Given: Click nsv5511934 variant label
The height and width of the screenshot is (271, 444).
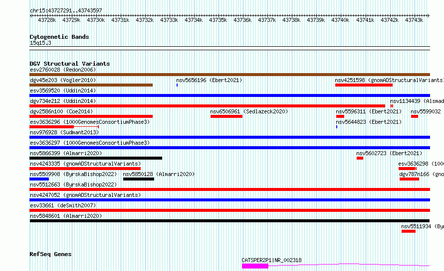Looking at the screenshot, I should pyautogui.click(x=422, y=226).
